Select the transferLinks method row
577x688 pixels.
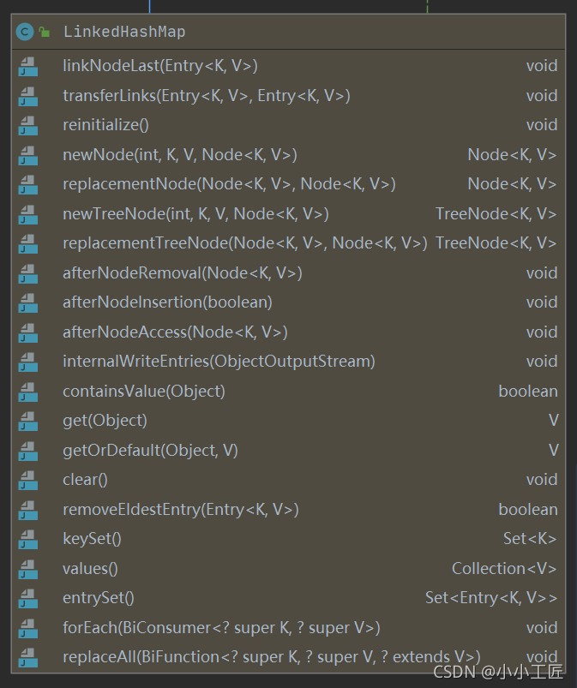[x=206, y=96]
